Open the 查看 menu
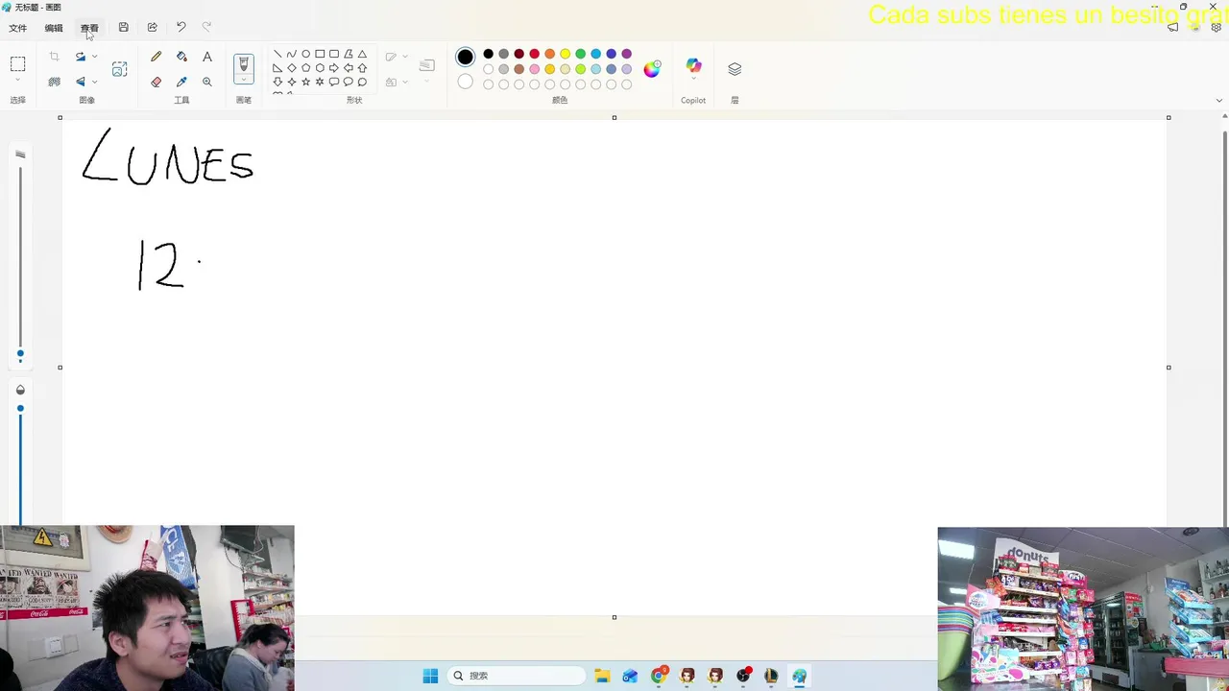The width and height of the screenshot is (1229, 691). point(89,28)
